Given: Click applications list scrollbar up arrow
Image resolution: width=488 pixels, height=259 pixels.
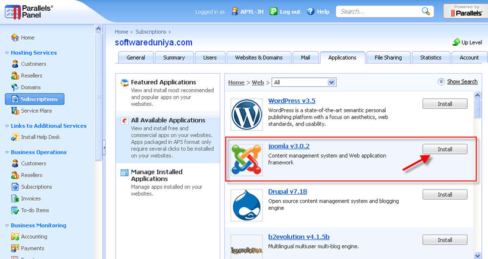Looking at the screenshot, I should tap(477, 95).
